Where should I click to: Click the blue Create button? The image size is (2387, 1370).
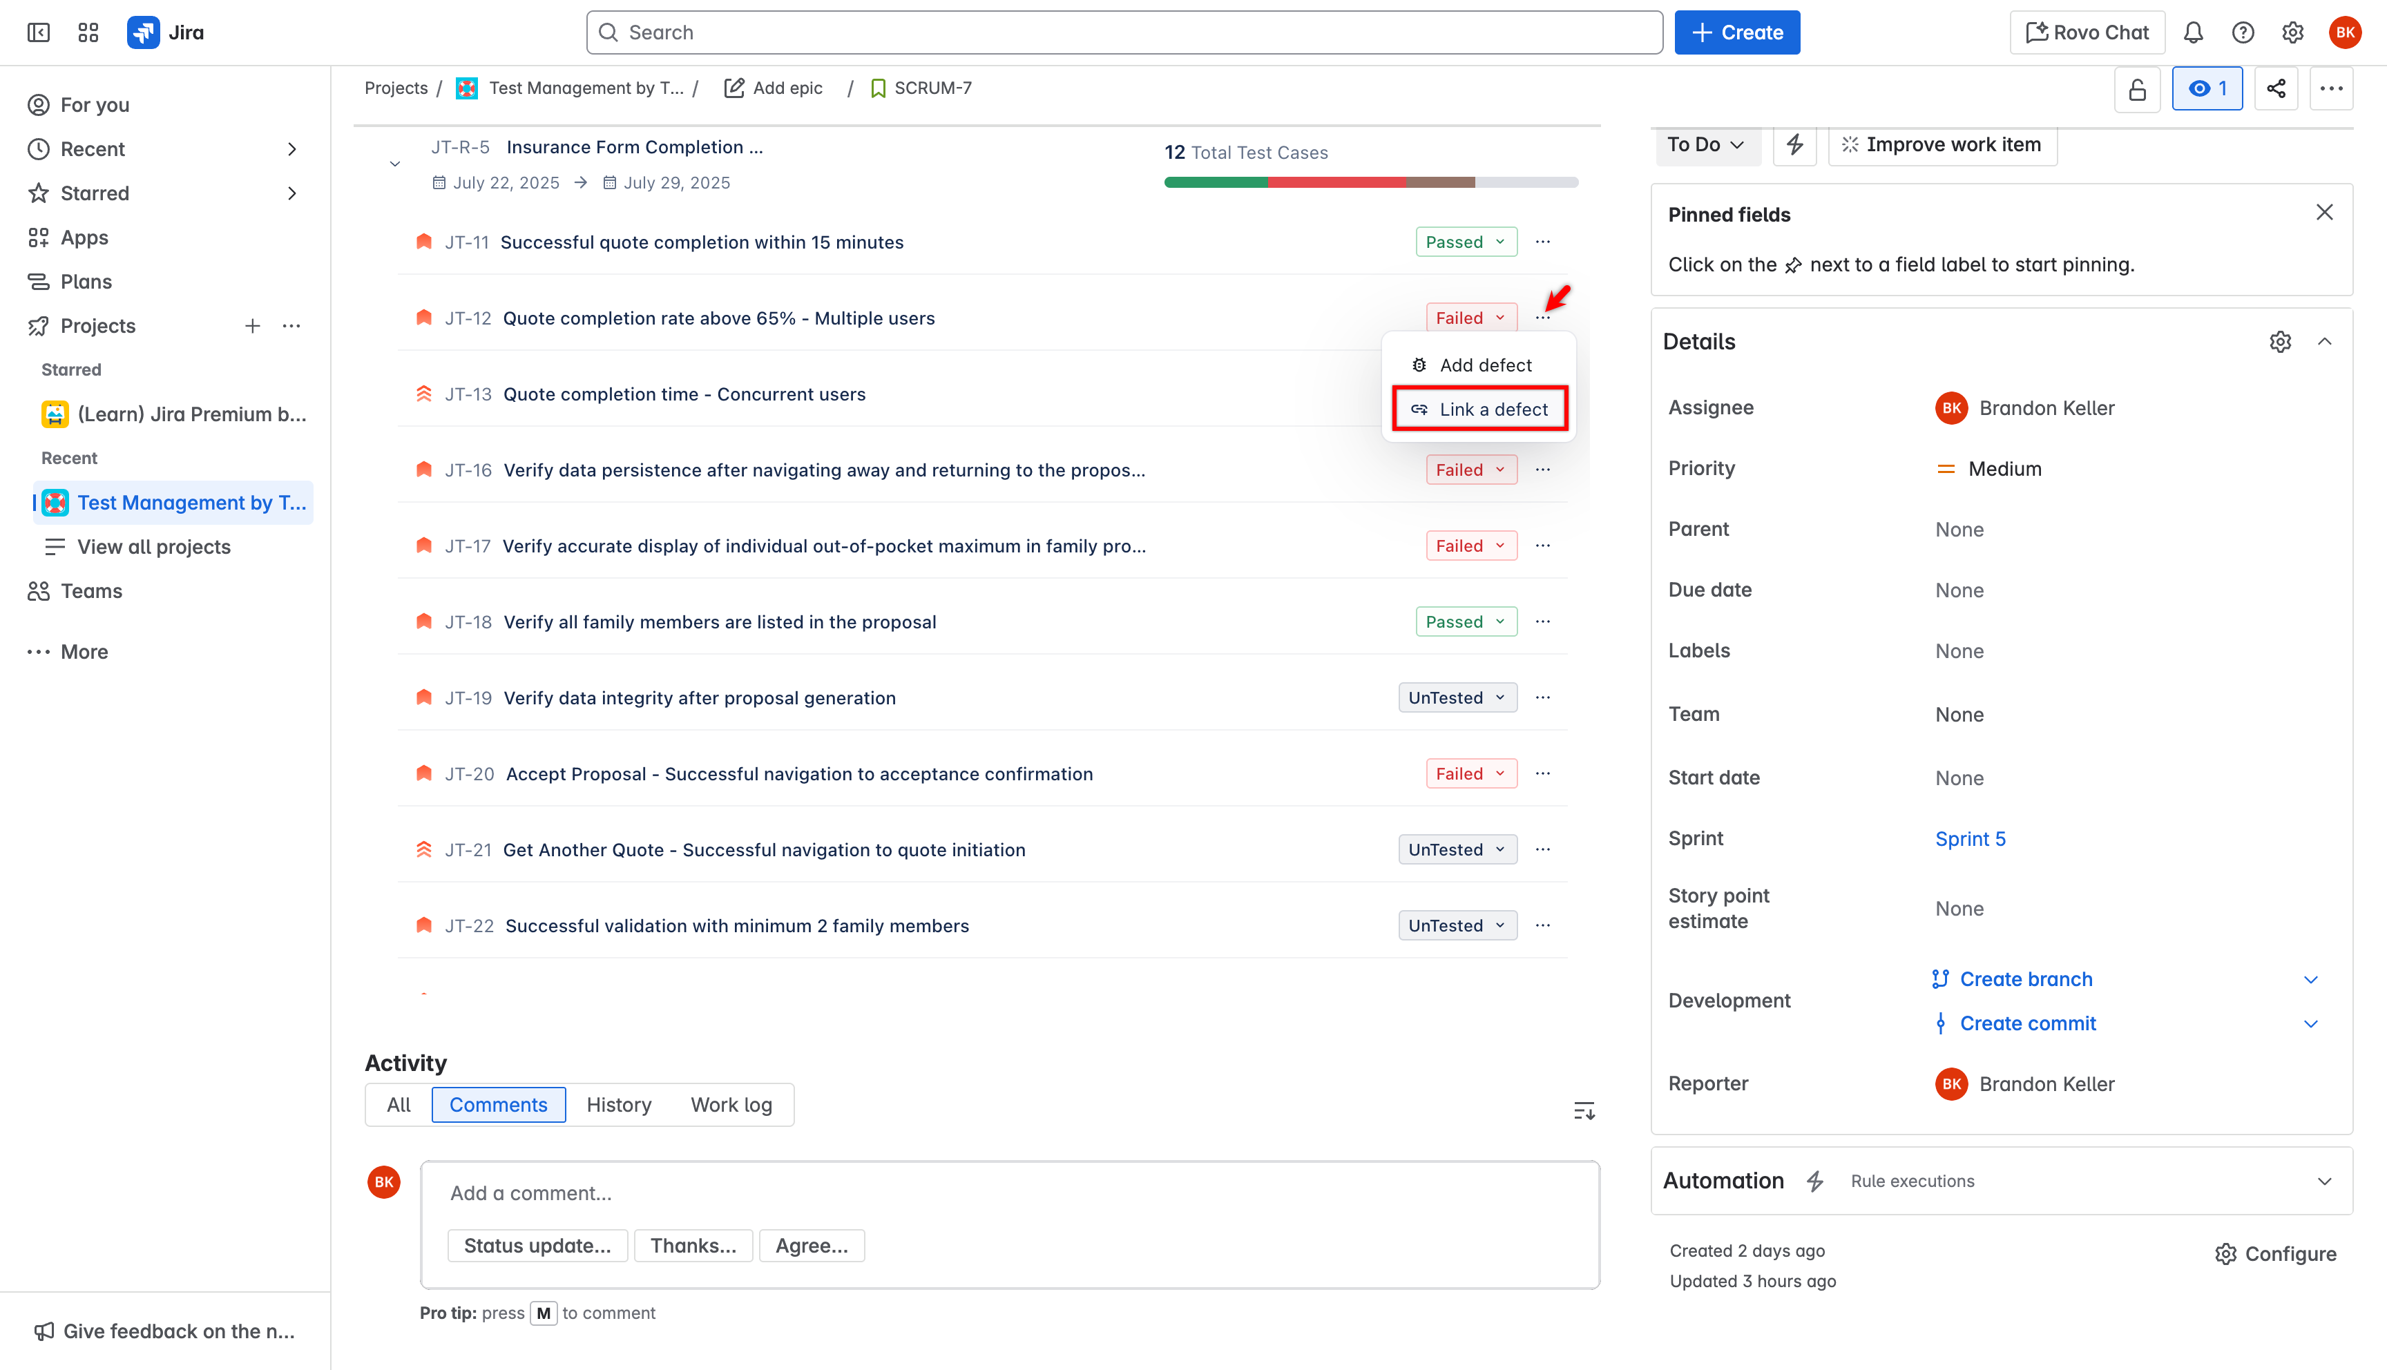[x=1737, y=33]
